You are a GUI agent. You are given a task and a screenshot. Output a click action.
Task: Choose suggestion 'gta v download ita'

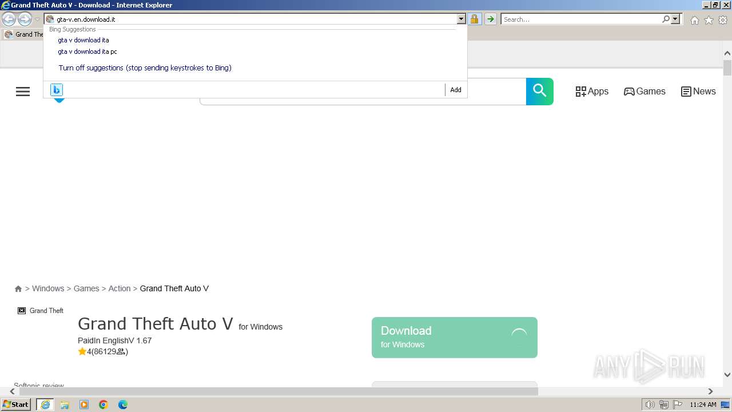(83, 40)
